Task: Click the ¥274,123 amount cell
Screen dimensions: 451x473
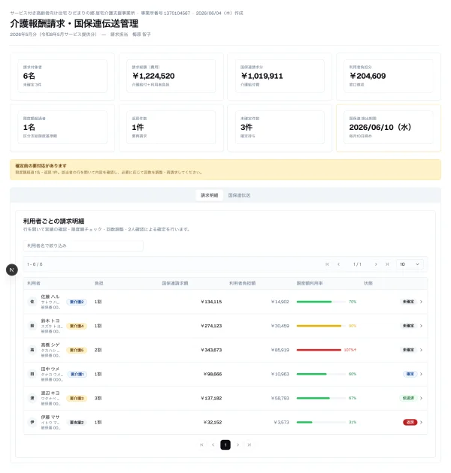Action: [x=211, y=326]
